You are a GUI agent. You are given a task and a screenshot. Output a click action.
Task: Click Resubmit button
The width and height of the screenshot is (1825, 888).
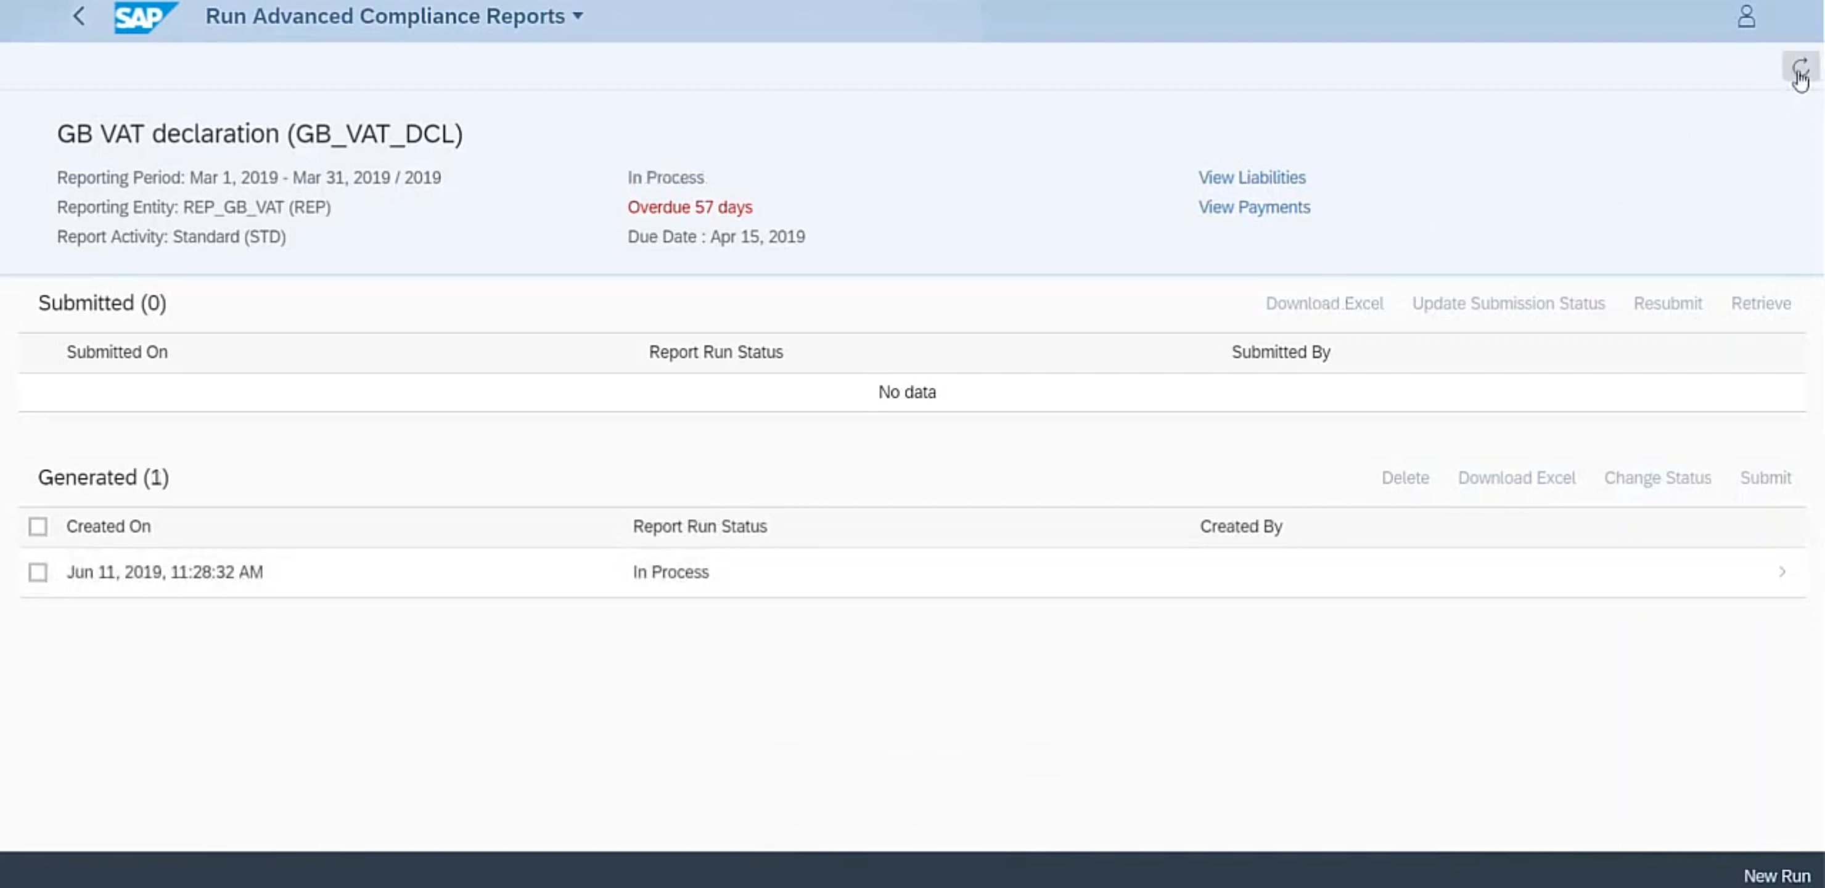coord(1668,303)
